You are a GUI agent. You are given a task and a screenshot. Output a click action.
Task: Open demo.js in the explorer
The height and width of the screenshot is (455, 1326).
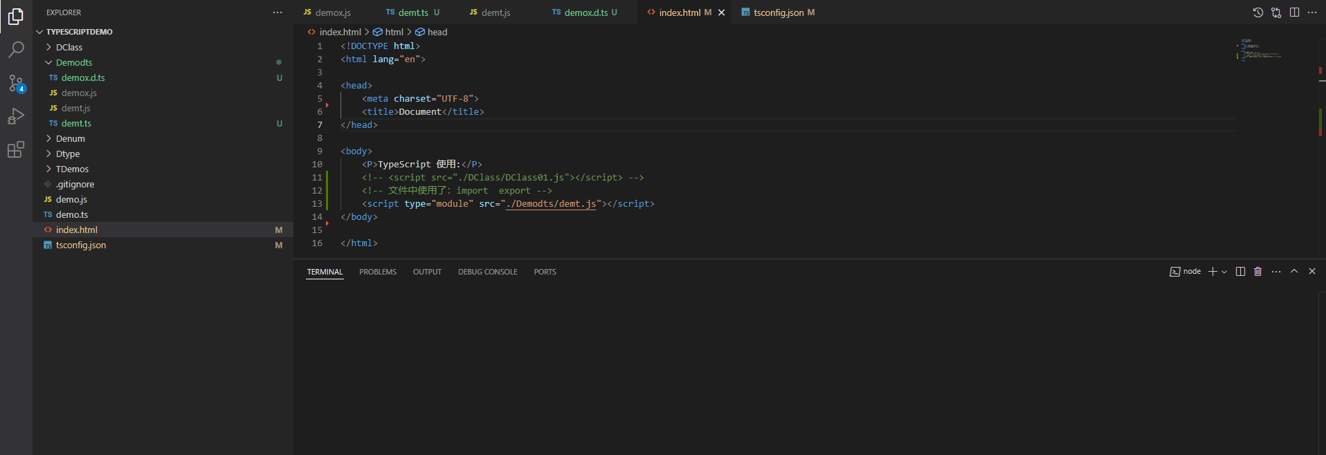163,199
